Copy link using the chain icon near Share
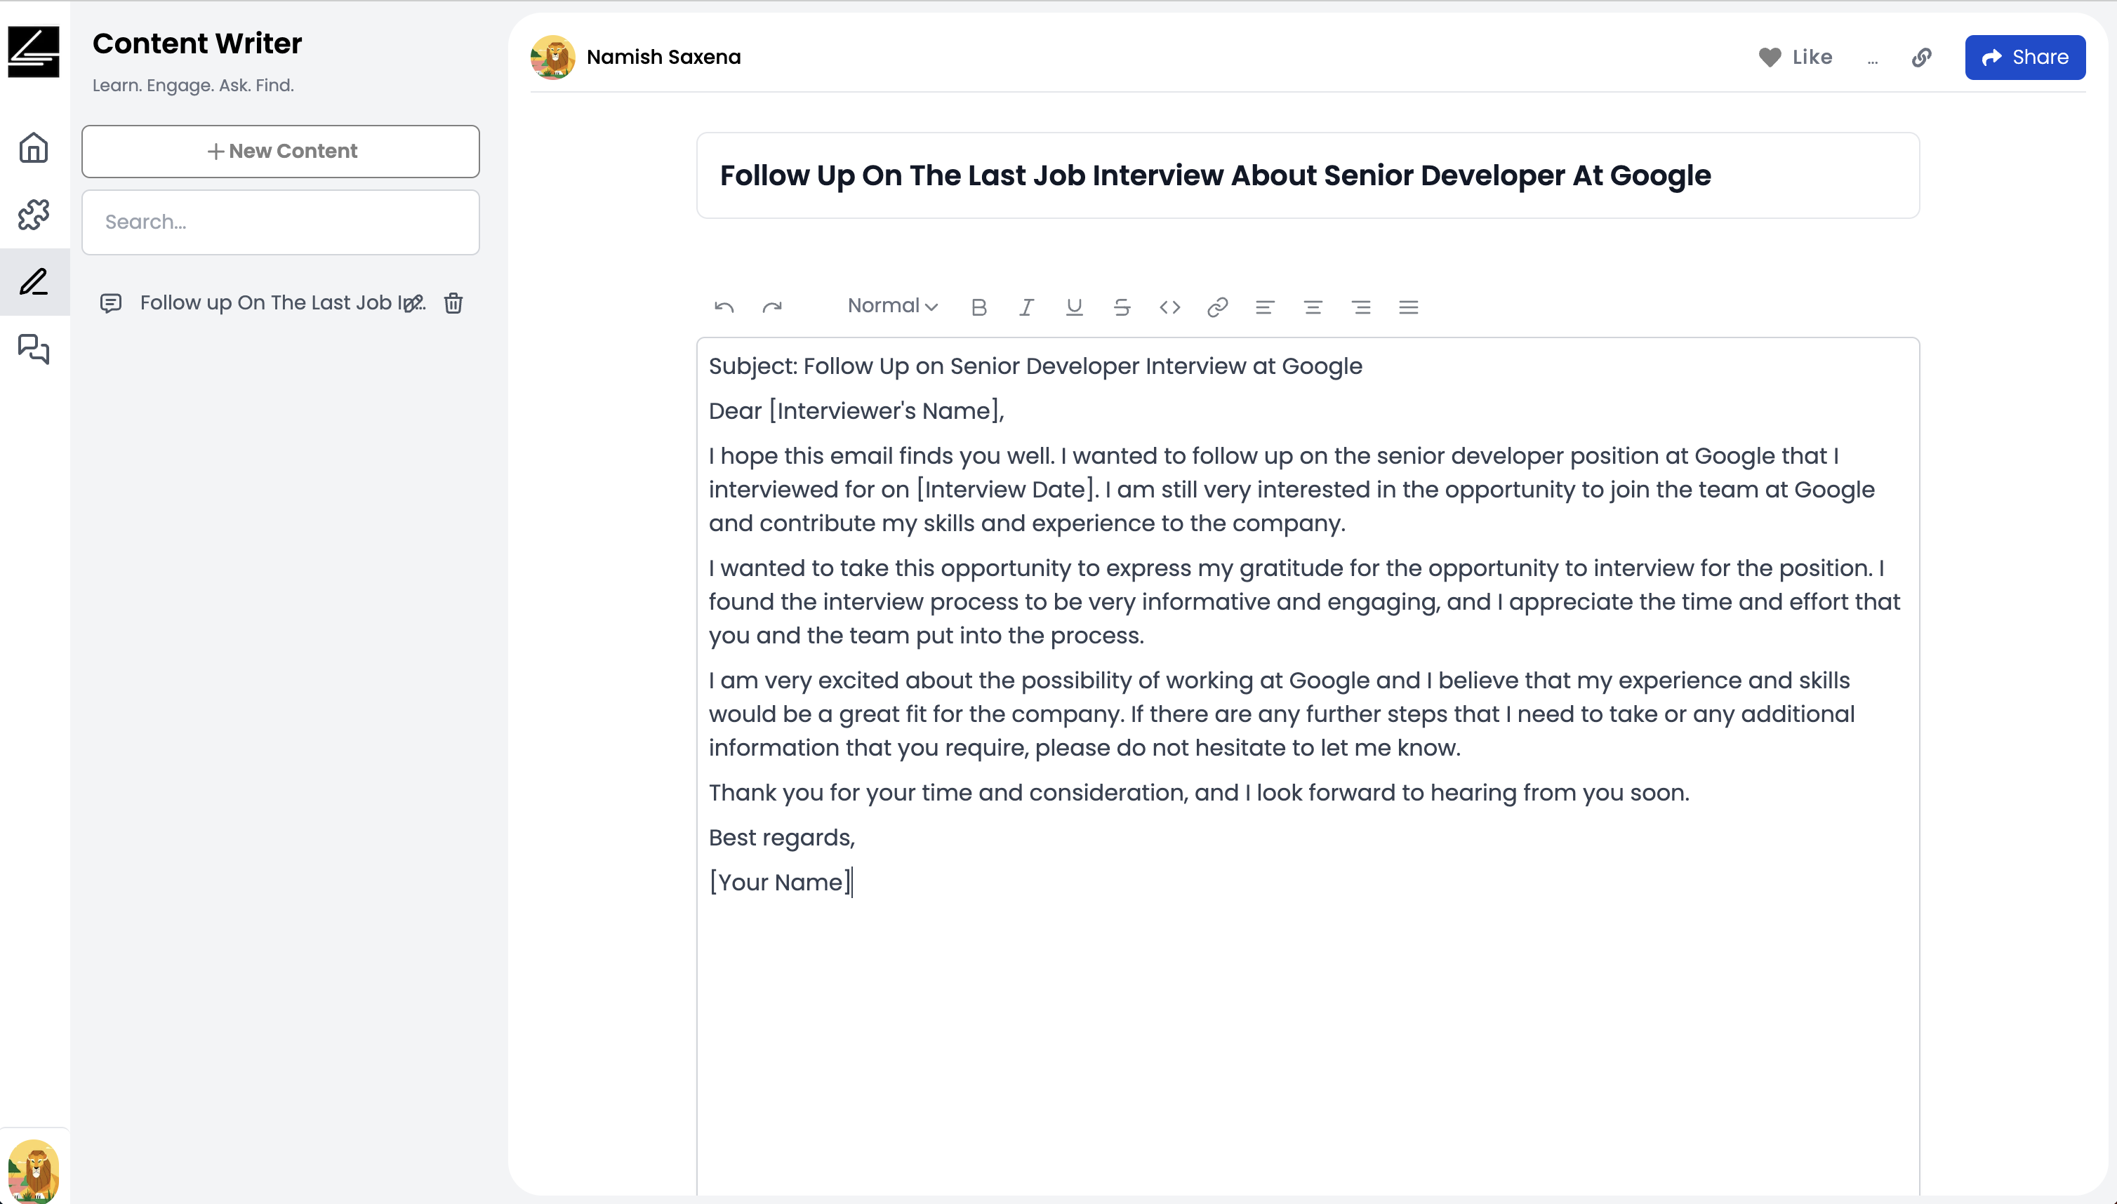This screenshot has width=2117, height=1204. coord(1922,57)
